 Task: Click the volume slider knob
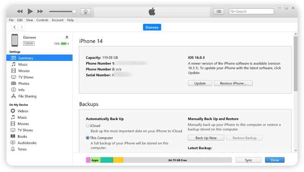click(74, 11)
